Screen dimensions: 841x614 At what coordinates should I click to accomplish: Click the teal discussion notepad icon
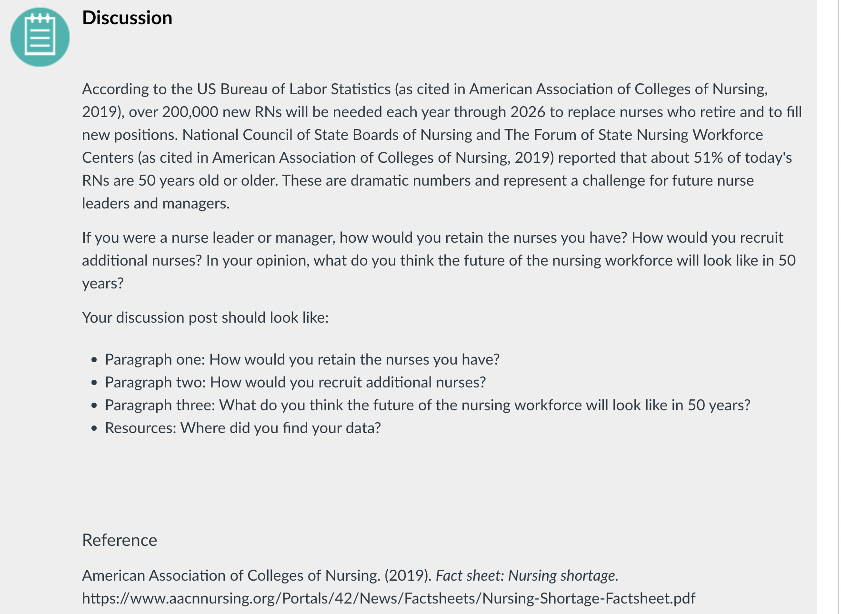tap(40, 37)
